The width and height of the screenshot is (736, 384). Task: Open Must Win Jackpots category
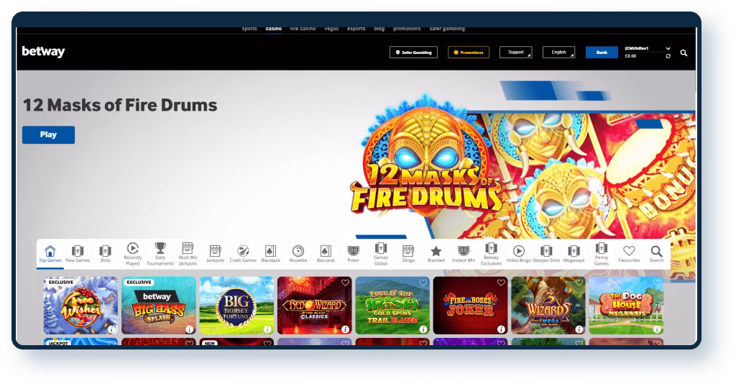click(188, 254)
